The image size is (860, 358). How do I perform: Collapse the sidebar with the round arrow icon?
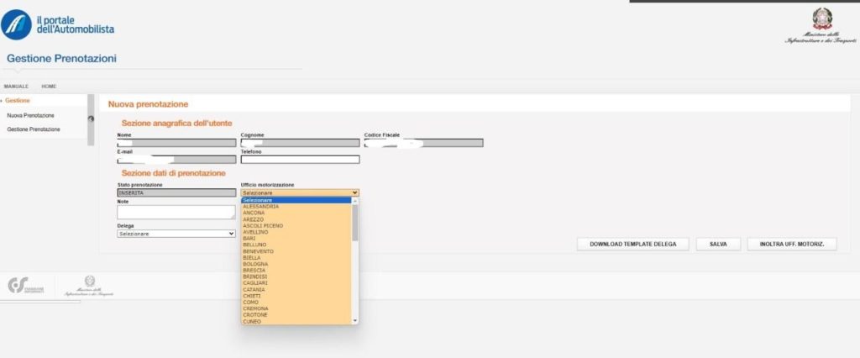pyautogui.click(x=91, y=118)
